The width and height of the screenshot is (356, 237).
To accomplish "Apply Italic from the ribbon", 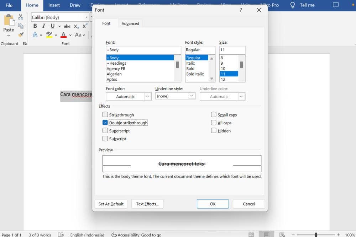I will tap(44, 26).
